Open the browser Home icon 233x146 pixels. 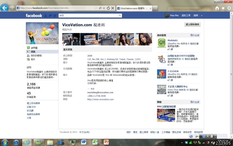tap(217, 8)
